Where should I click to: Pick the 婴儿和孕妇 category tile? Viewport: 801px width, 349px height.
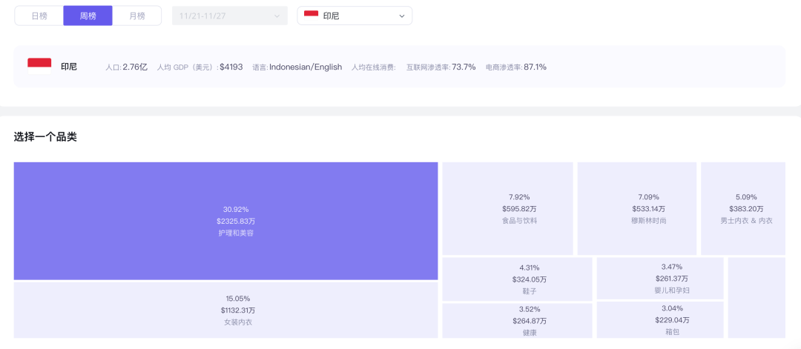tap(660, 279)
